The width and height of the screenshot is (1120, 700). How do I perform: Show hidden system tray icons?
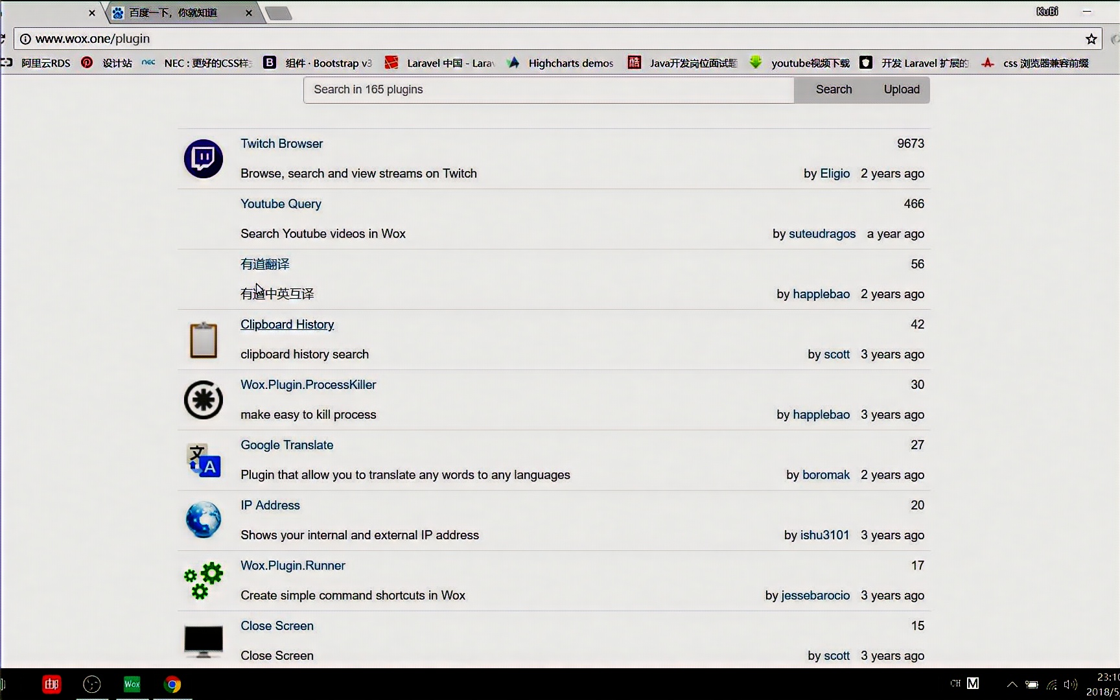[1012, 684]
